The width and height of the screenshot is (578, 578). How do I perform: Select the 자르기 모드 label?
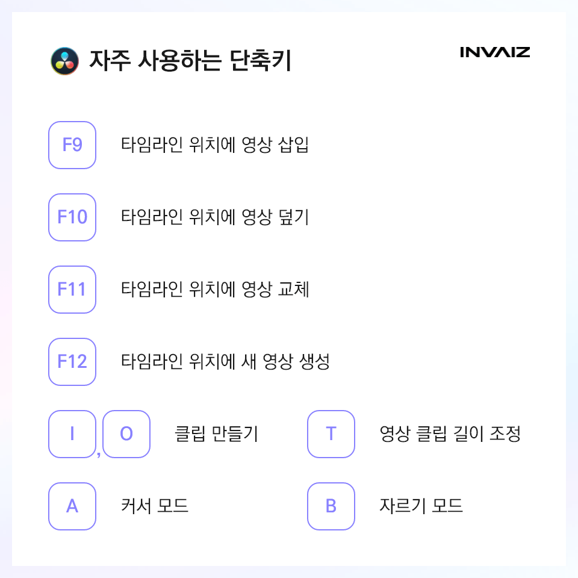[421, 506]
